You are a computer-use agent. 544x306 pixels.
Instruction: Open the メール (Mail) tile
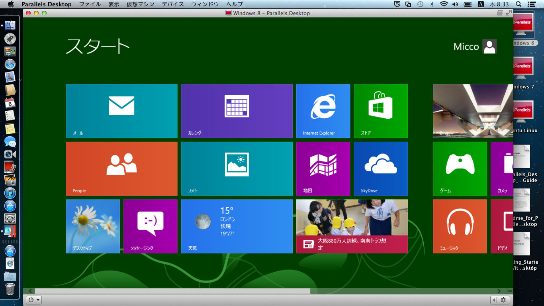point(121,111)
